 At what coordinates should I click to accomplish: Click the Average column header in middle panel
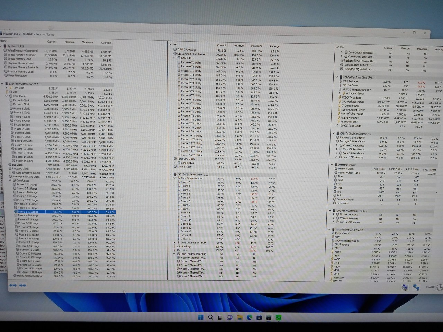274,46
